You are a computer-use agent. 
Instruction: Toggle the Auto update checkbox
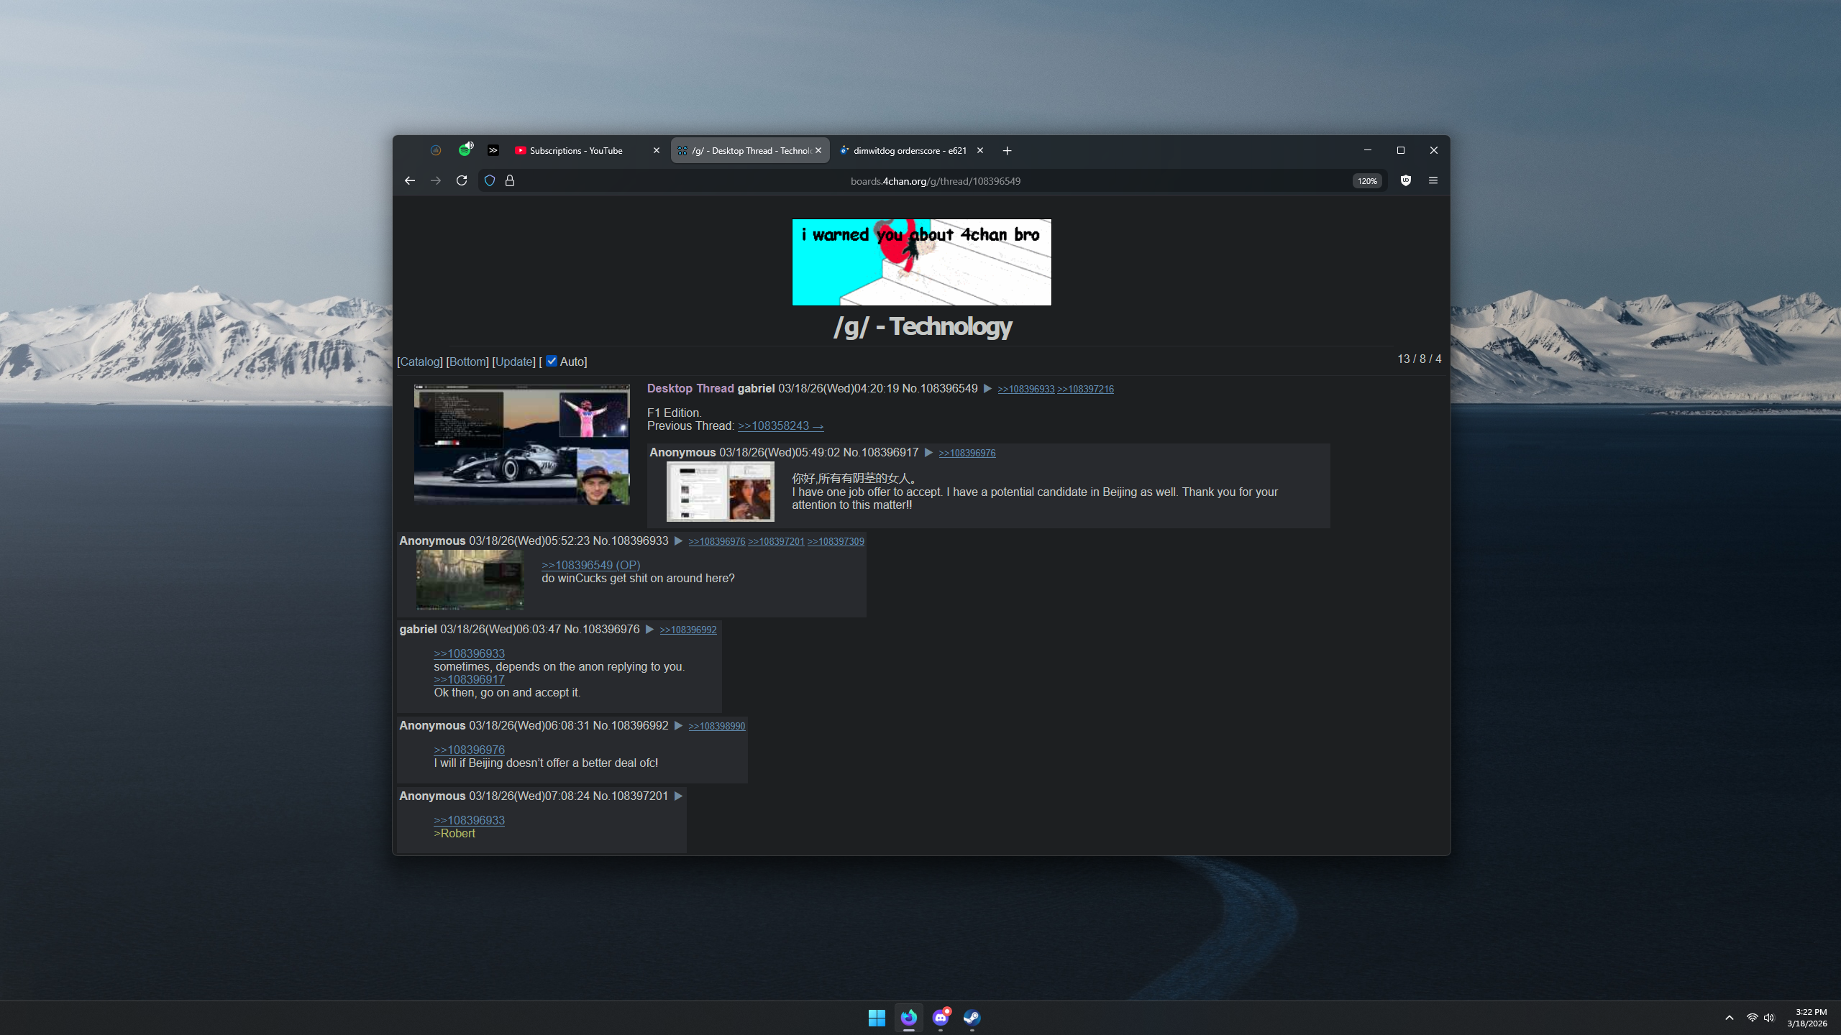tap(552, 361)
